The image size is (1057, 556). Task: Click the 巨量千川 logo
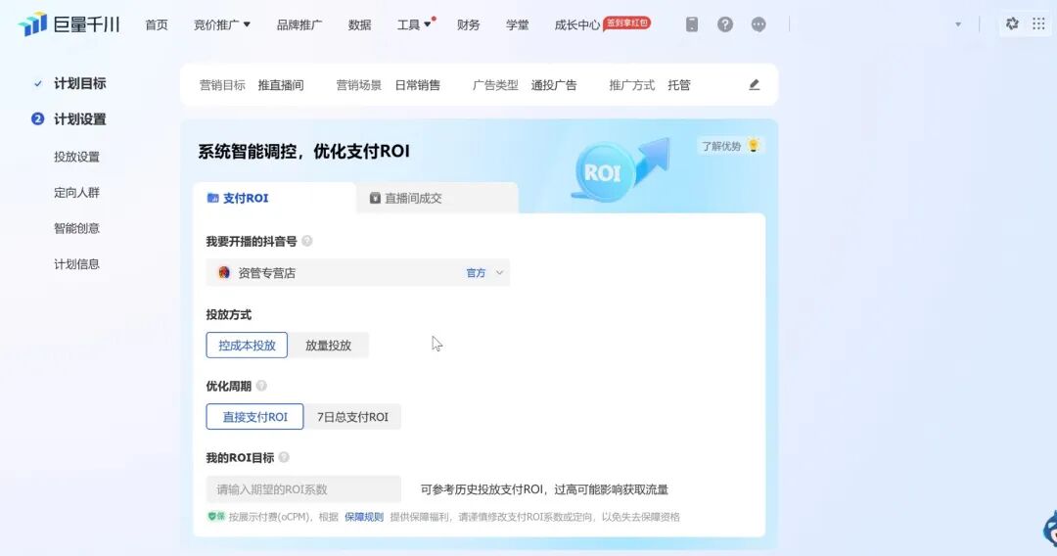69,24
